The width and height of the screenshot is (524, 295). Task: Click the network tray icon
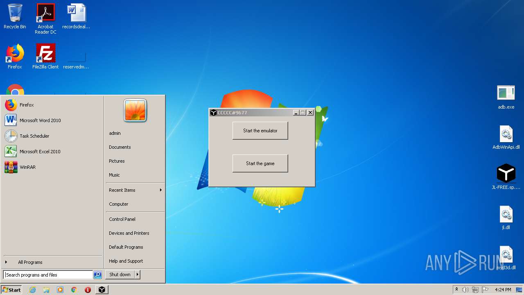[x=475, y=290]
